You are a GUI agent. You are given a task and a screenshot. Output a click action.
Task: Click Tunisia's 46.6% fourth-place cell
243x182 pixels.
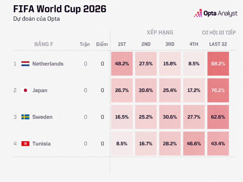coord(194,144)
